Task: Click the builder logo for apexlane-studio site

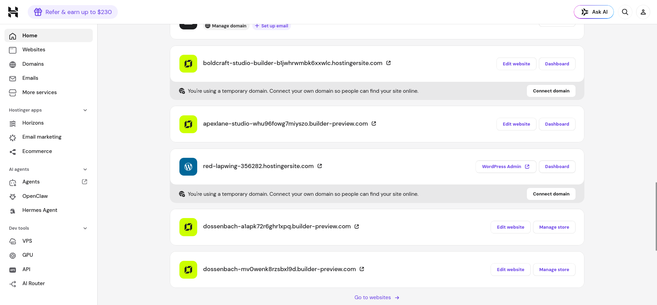Action: (188, 124)
